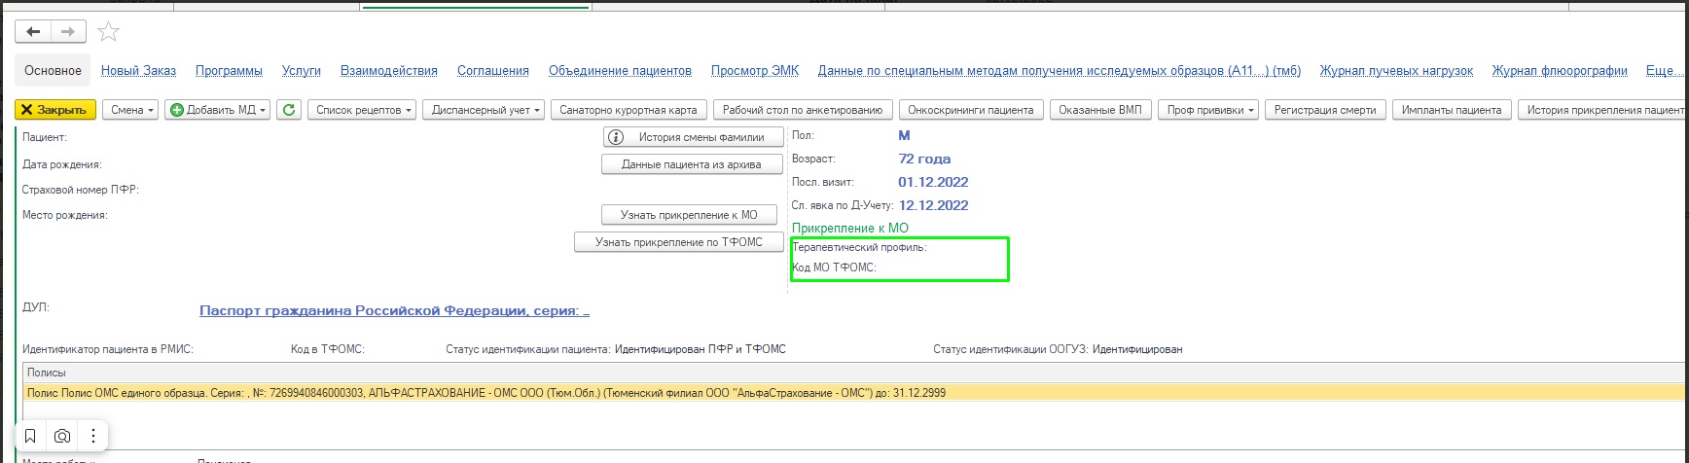The width and height of the screenshot is (1689, 463).
Task: Click the green refresh icon button
Action: [x=289, y=110]
